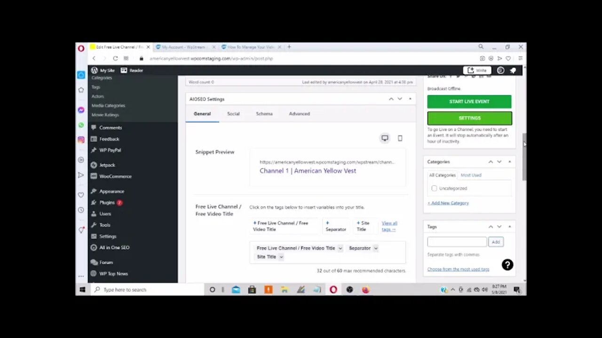Go back using the browser back arrow

click(x=94, y=59)
